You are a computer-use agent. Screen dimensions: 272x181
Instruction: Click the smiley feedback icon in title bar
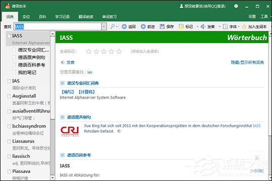(x=236, y=6)
